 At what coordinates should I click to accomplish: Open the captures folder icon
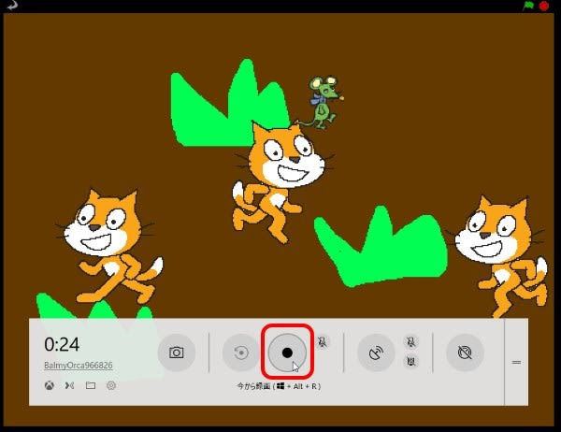pyautogui.click(x=91, y=385)
